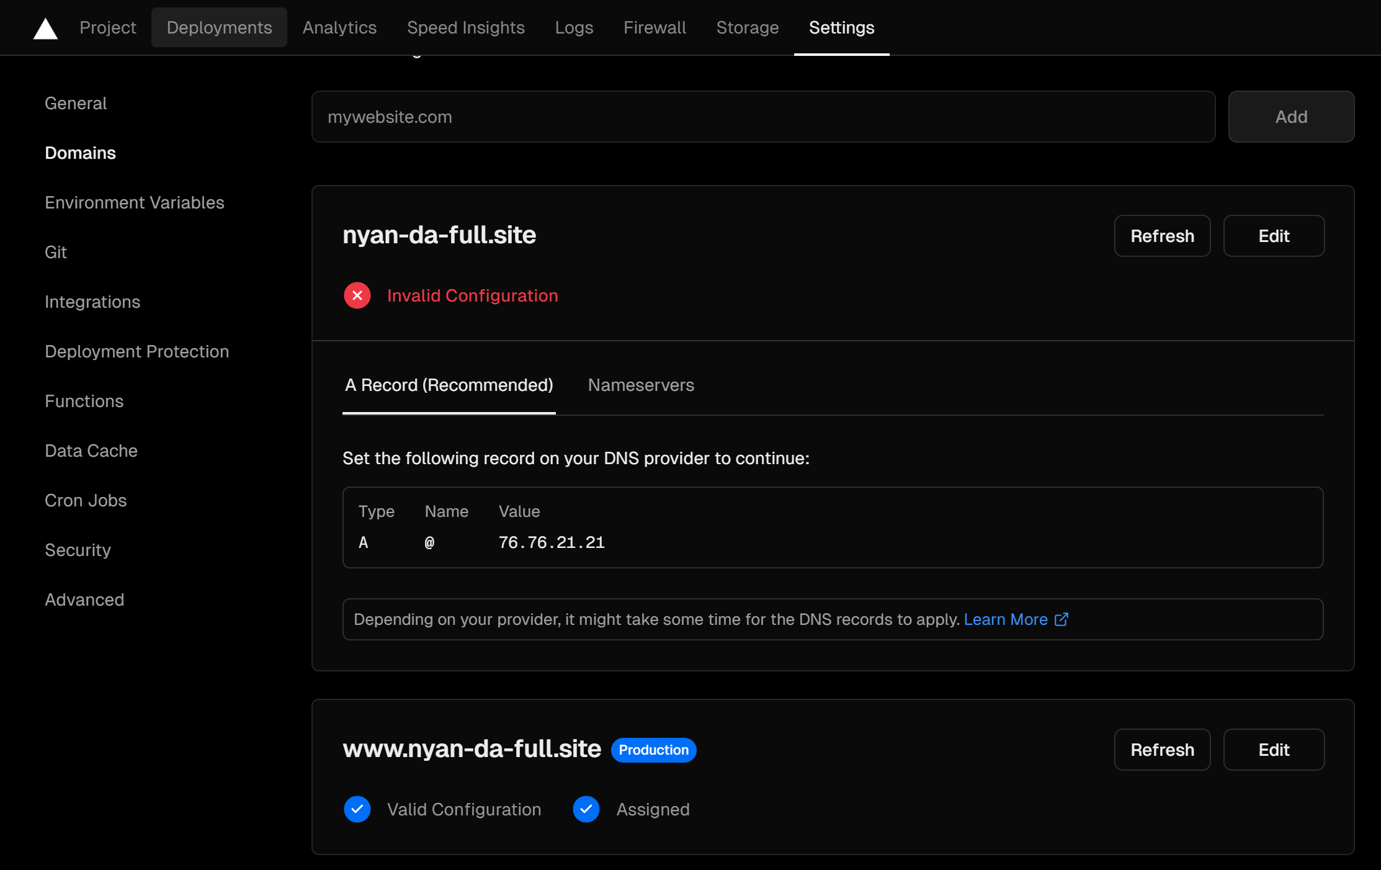Click the nyan-da-full.site heading with Invalid Configuration

(439, 235)
